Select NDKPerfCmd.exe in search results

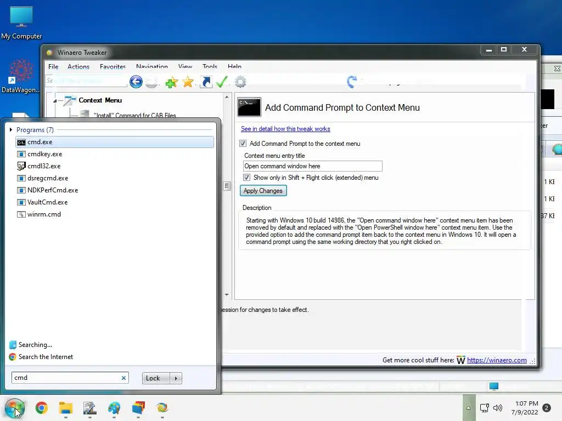pyautogui.click(x=115, y=190)
